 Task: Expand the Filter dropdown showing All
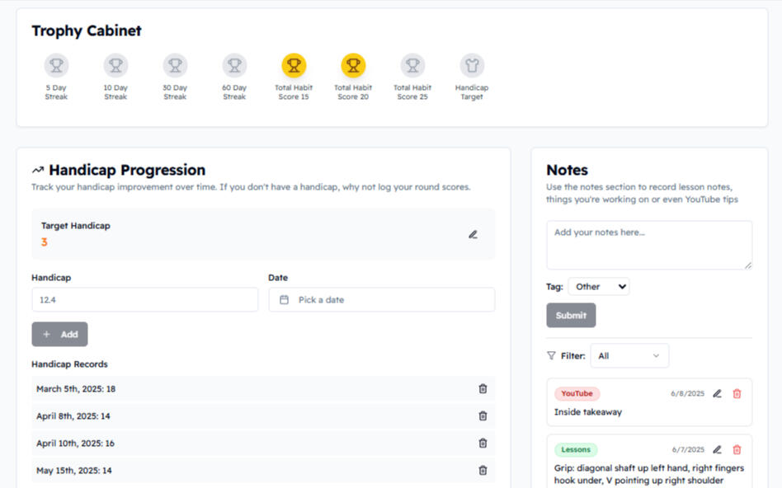point(629,356)
